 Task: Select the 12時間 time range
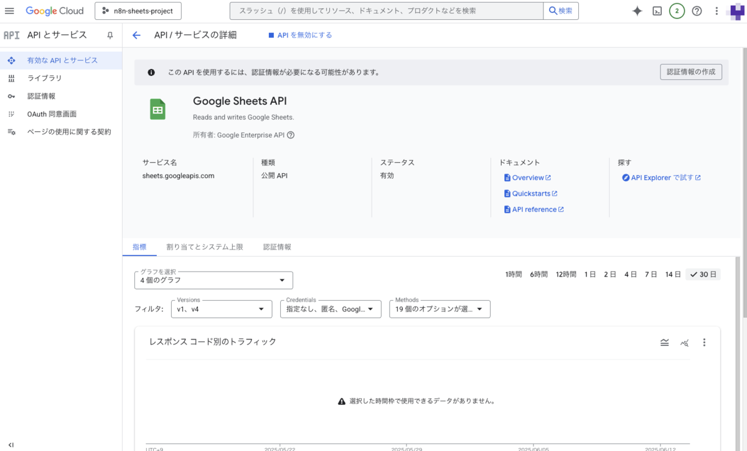pos(566,274)
